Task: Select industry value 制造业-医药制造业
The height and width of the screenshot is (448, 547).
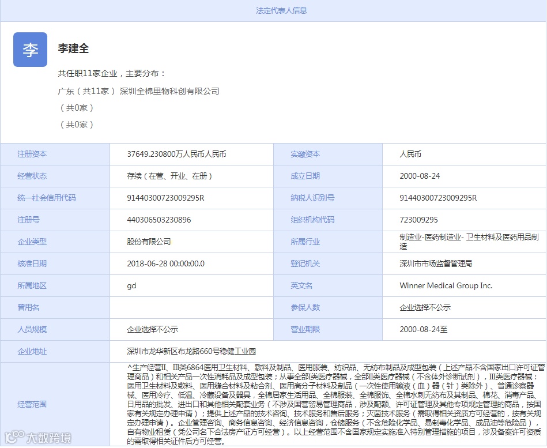Action: coord(469,242)
